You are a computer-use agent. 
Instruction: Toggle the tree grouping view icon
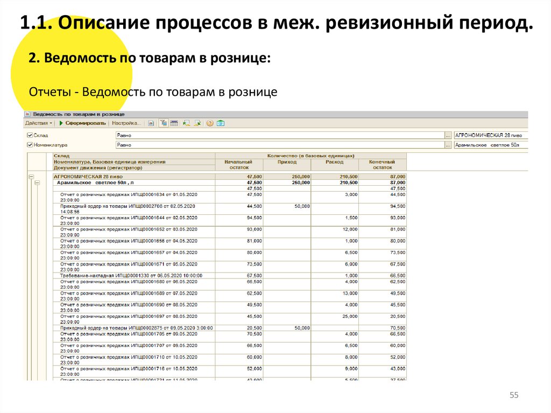pyautogui.click(x=164, y=123)
